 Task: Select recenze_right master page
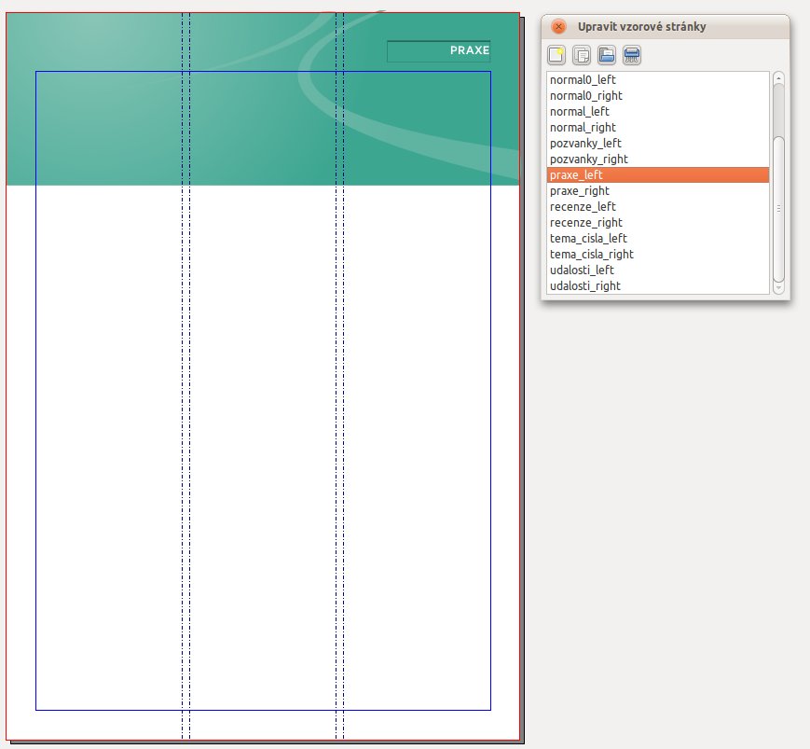[x=658, y=222]
